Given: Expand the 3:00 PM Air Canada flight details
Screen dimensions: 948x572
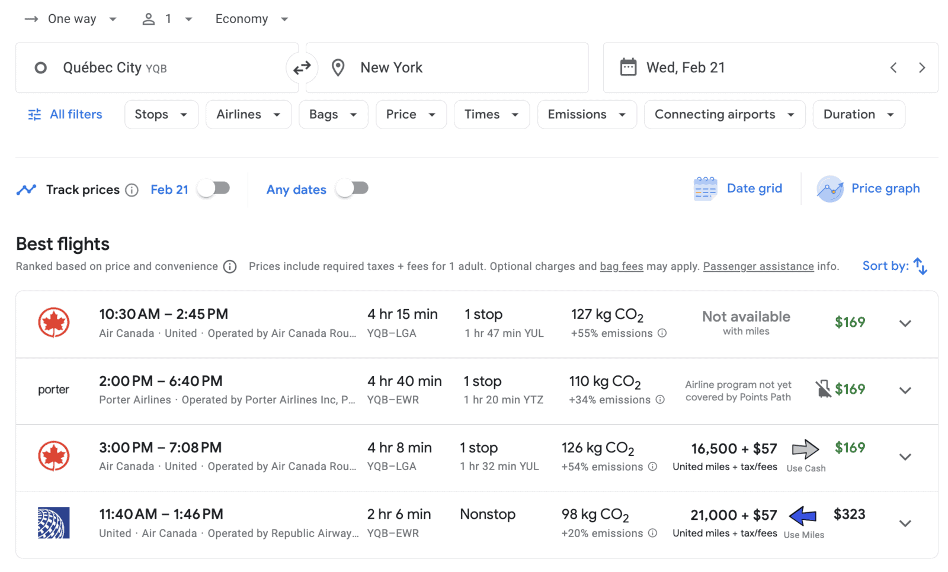Looking at the screenshot, I should (x=905, y=457).
